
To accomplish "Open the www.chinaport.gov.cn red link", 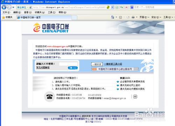I will pyautogui.click(x=57, y=46).
